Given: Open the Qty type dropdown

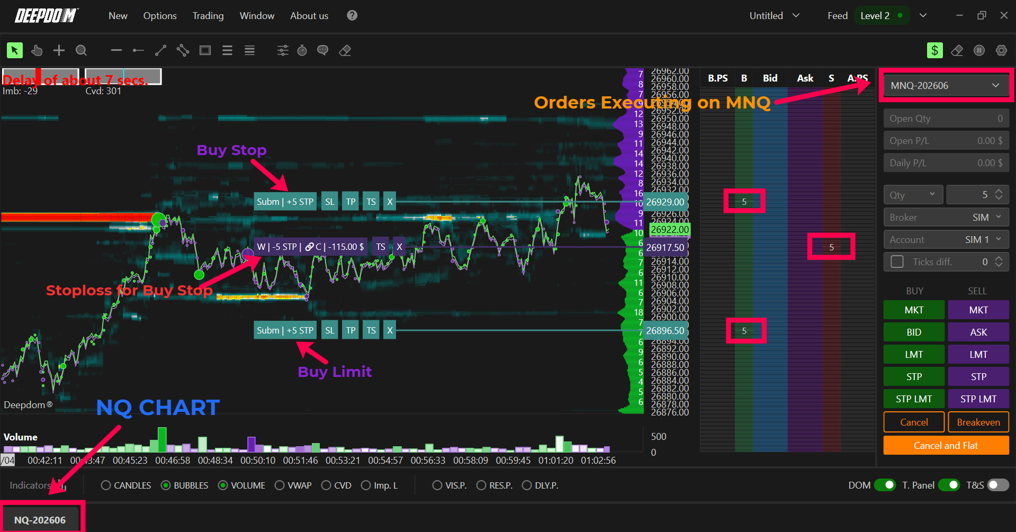Looking at the screenshot, I should 913,195.
